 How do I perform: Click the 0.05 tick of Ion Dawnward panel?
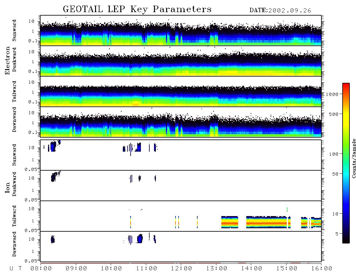(x=31, y=261)
